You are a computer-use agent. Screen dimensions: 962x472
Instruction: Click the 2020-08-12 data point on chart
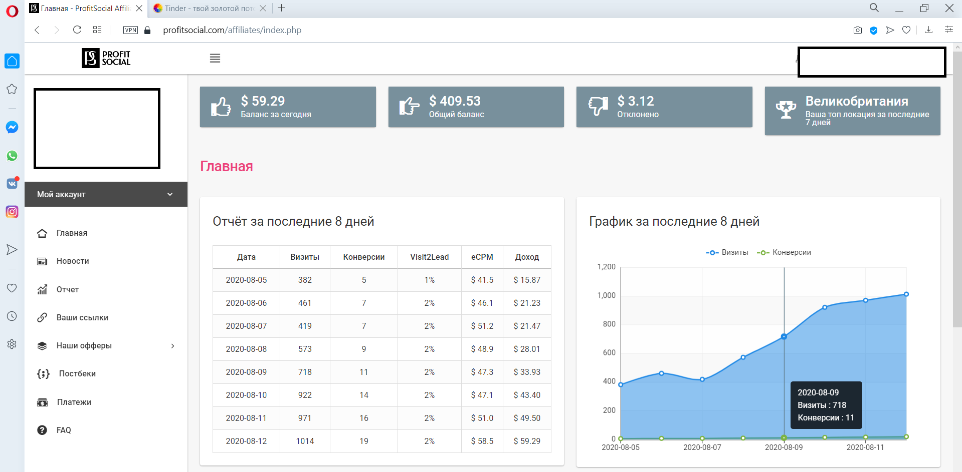pos(906,294)
